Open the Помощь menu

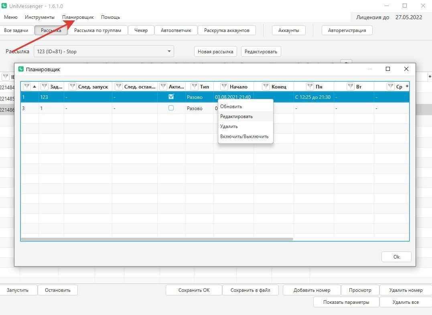click(x=110, y=17)
